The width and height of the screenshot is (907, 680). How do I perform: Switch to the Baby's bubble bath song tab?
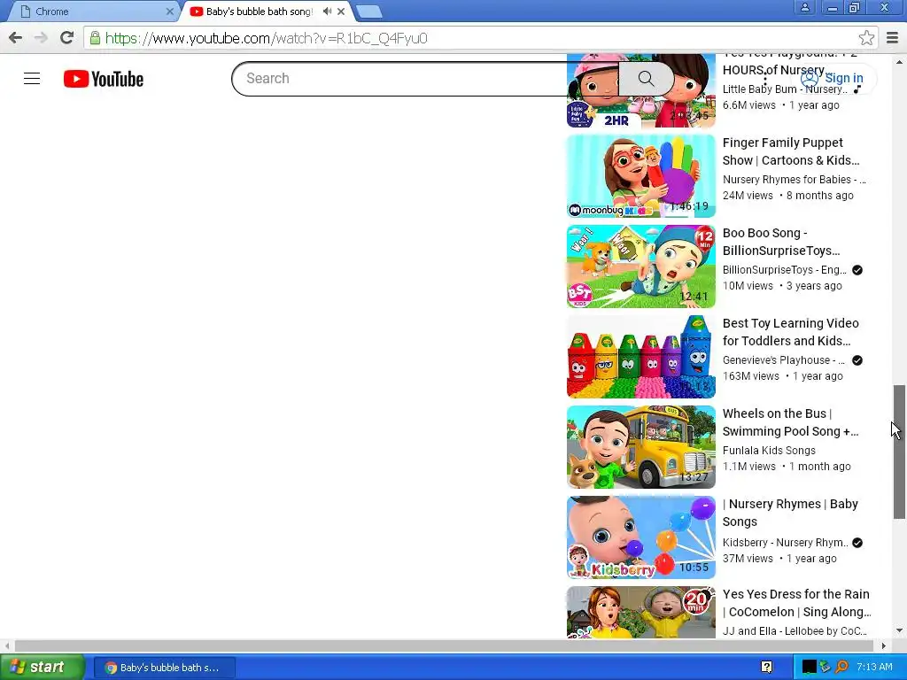click(260, 12)
